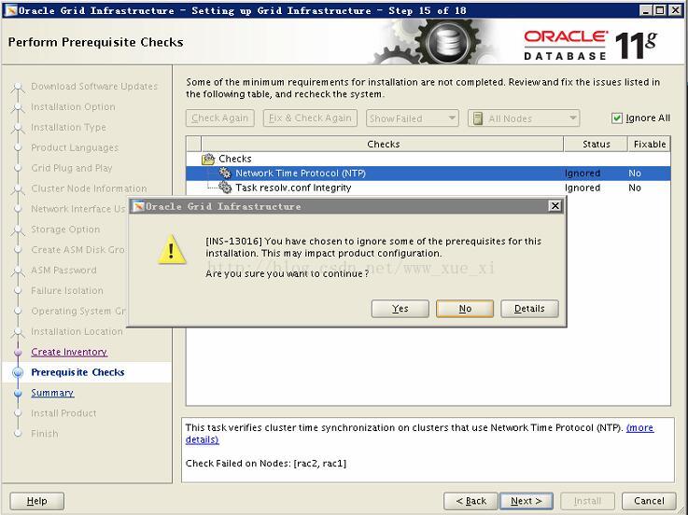Image resolution: width=688 pixels, height=515 pixels.
Task: Click No in the warning dialog
Action: pyautogui.click(x=465, y=309)
